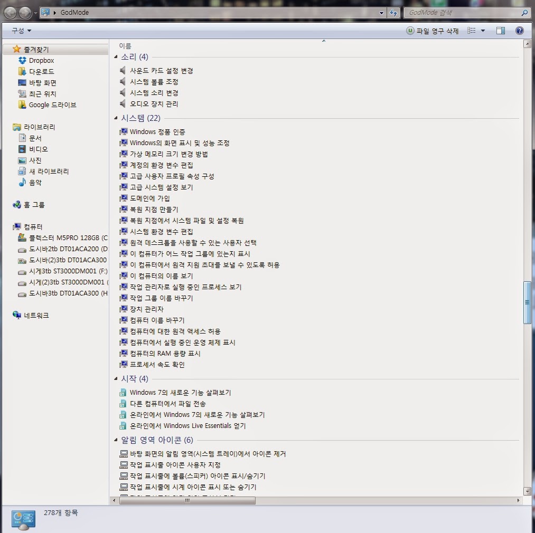Click the horizontal scrollbar left arrow
The height and width of the screenshot is (533, 535).
pos(114,501)
